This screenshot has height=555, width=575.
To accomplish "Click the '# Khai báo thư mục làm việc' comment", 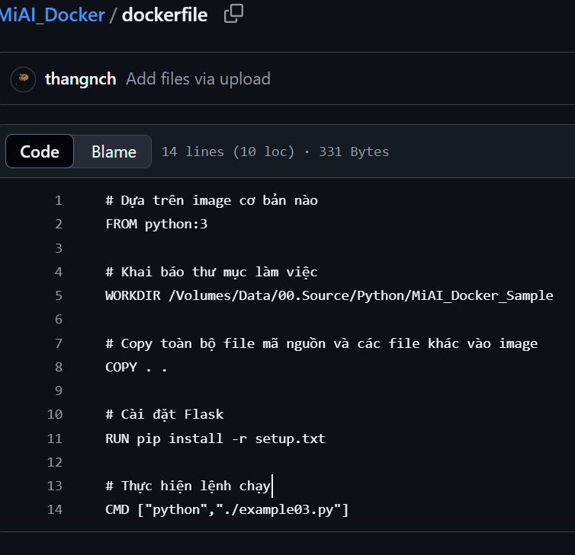I will click(x=211, y=272).
